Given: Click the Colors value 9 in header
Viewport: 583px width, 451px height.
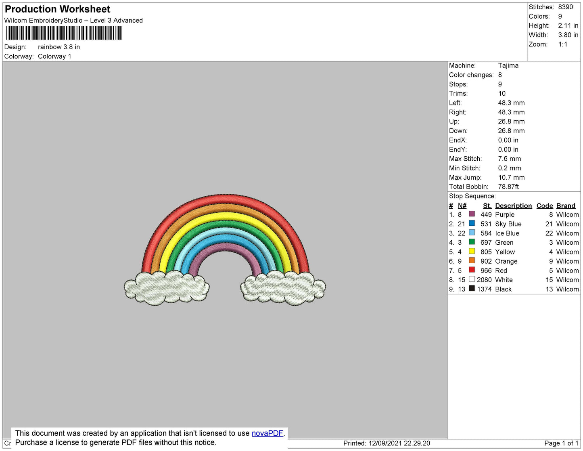Looking at the screenshot, I should point(560,16).
